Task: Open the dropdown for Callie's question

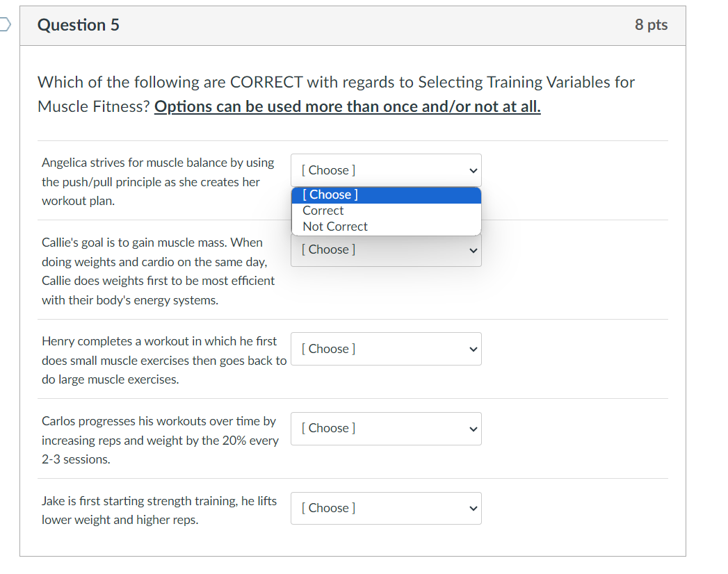Action: (385, 249)
